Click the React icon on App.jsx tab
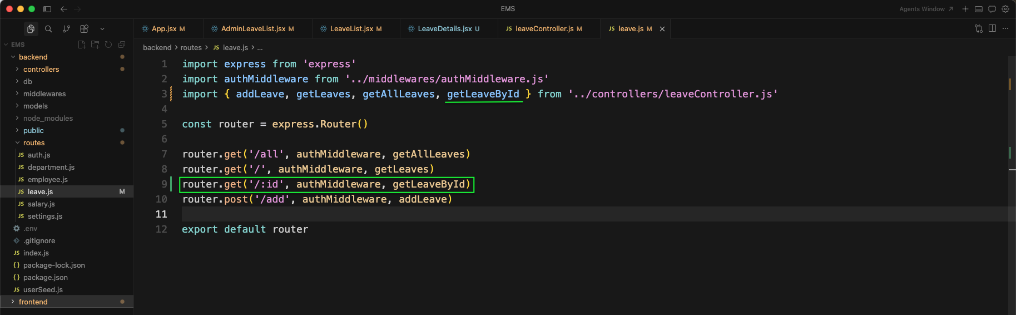The height and width of the screenshot is (315, 1016). (145, 29)
